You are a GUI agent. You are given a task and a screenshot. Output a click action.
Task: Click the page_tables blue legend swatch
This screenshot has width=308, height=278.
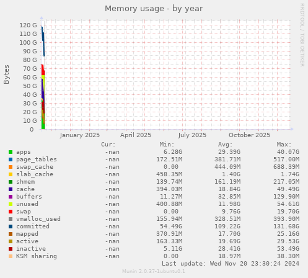pyautogui.click(x=11, y=159)
